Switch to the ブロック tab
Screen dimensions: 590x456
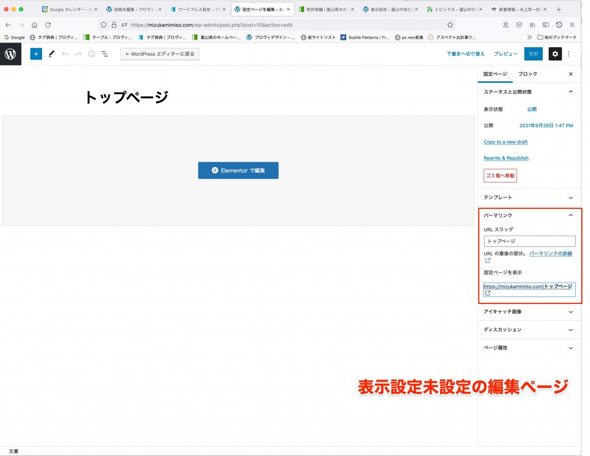point(527,74)
